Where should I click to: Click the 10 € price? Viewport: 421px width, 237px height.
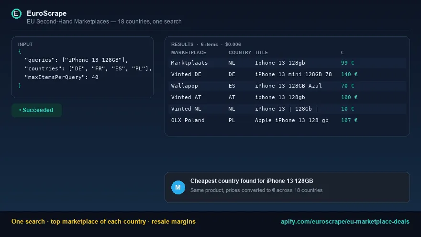point(347,109)
